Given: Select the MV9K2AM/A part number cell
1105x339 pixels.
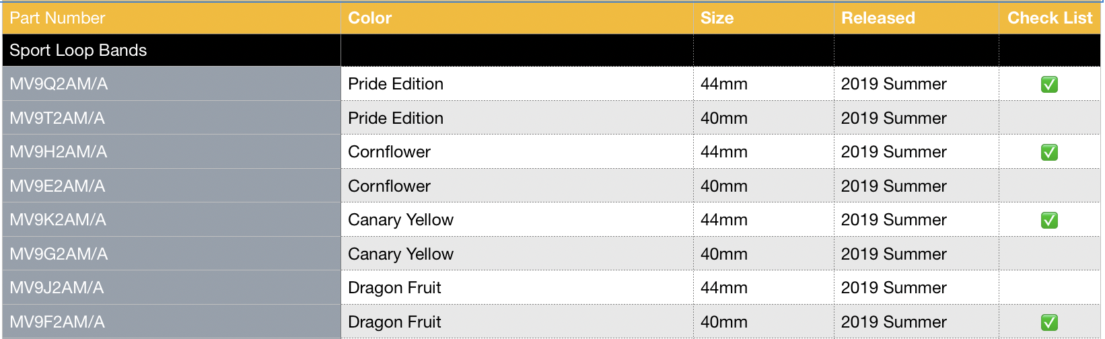Looking at the screenshot, I should click(x=58, y=220).
